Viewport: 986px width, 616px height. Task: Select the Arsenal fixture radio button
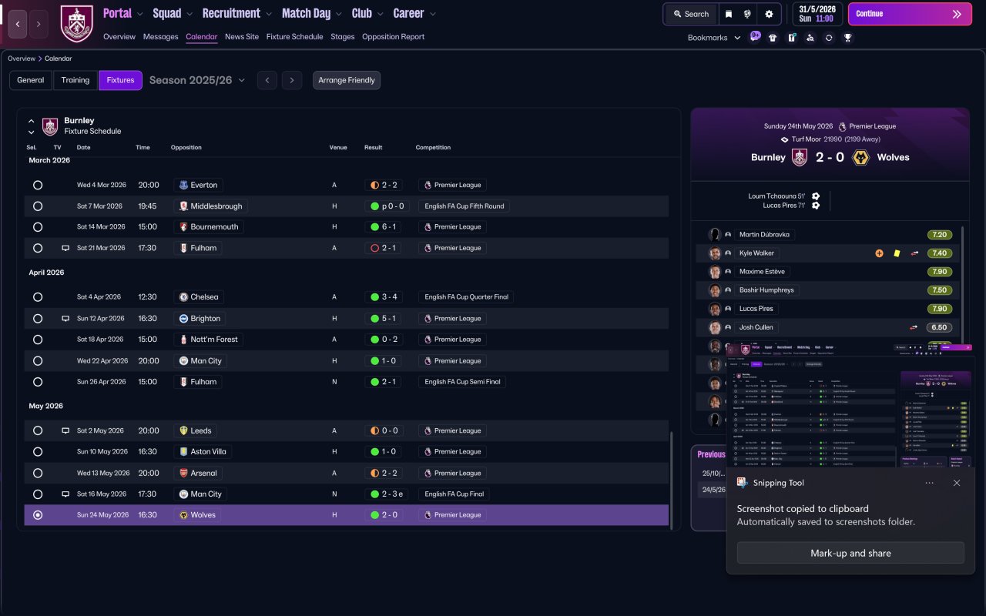[38, 473]
